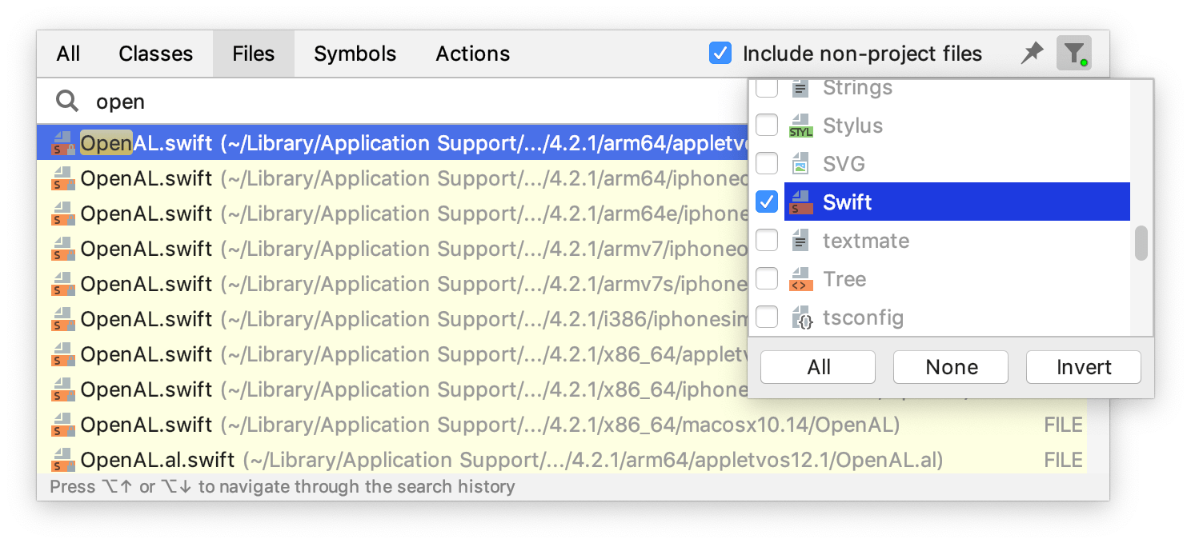
Task: Click the Tree file type icon
Action: click(800, 279)
